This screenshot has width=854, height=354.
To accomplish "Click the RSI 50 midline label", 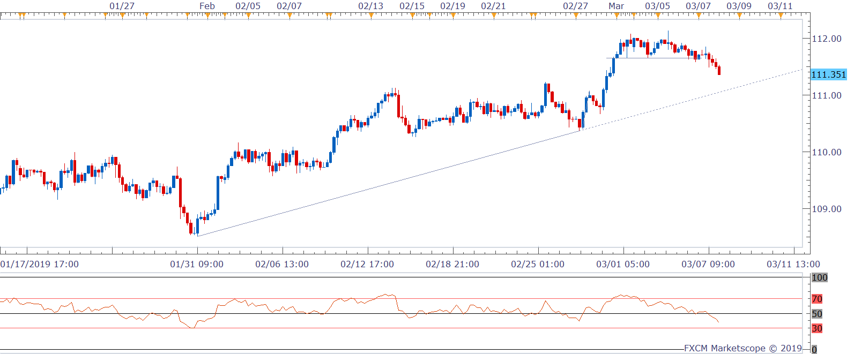I will tap(817, 314).
